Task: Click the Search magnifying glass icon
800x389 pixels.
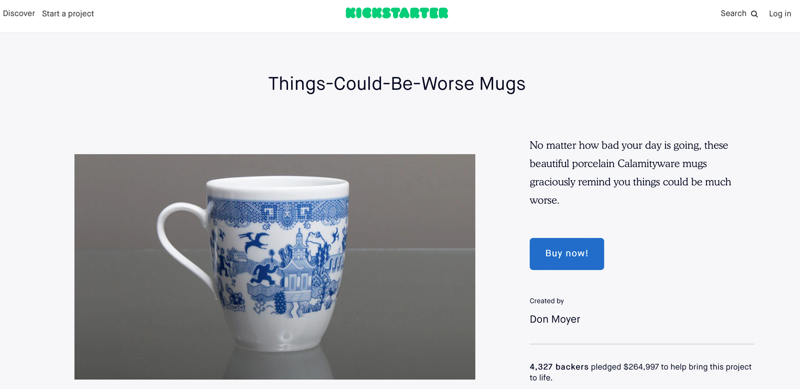Action: pos(754,14)
